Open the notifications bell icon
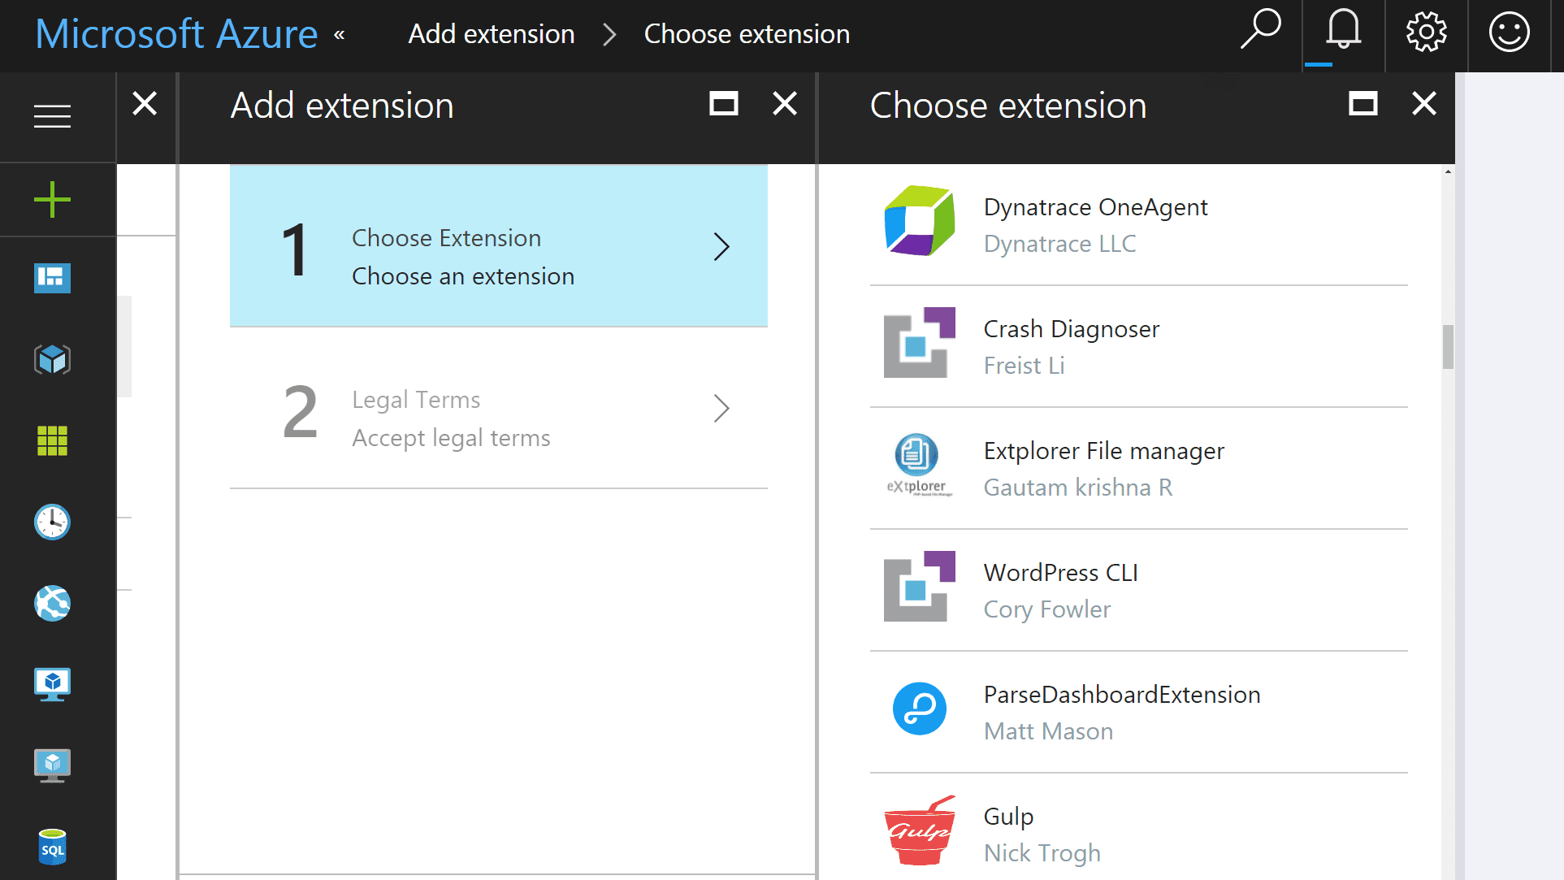This screenshot has height=880, width=1564. [x=1343, y=31]
